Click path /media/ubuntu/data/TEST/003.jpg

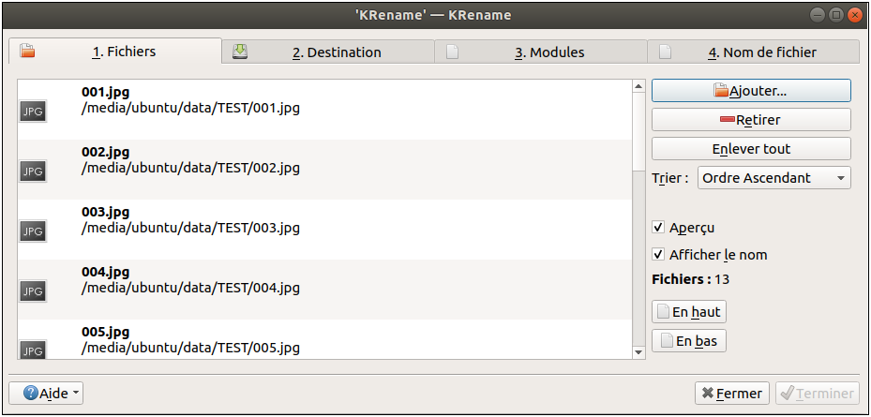click(x=190, y=228)
